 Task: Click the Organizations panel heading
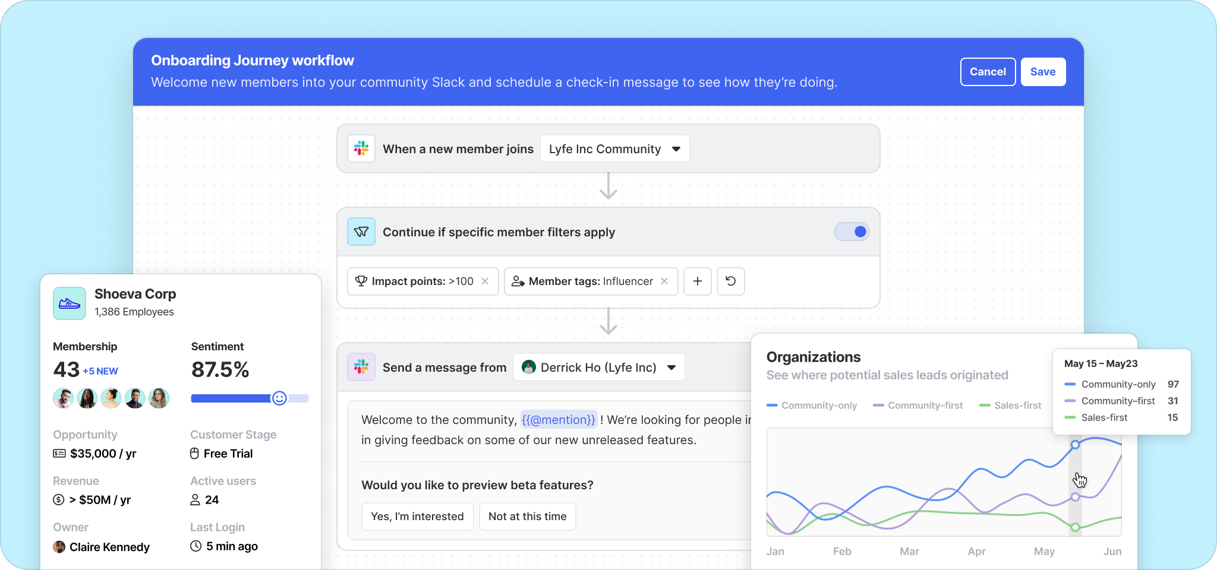(x=814, y=357)
